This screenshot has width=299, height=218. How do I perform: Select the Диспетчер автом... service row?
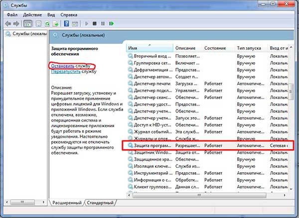tap(208, 77)
